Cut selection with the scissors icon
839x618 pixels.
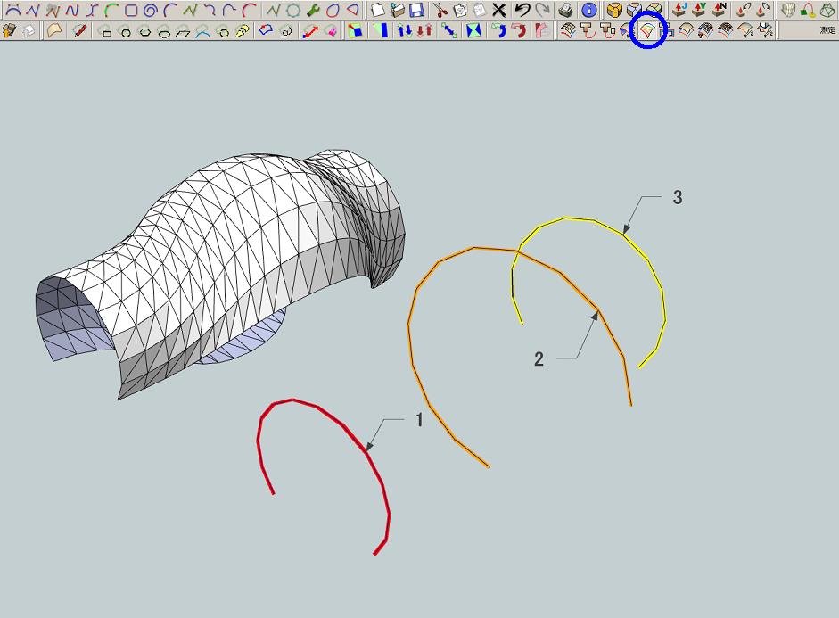point(440,10)
